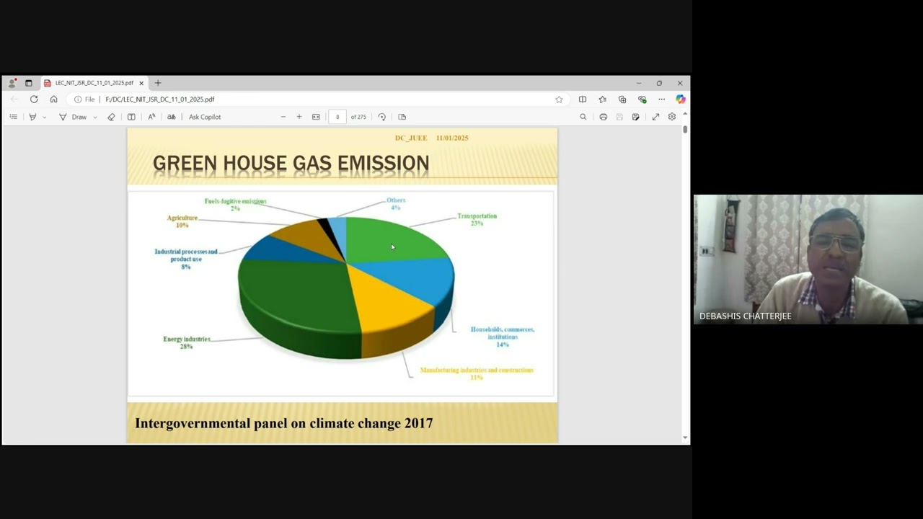Switch the page view layout
923x519 pixels.
tap(402, 117)
